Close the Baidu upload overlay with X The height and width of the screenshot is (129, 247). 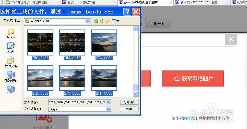point(231,39)
